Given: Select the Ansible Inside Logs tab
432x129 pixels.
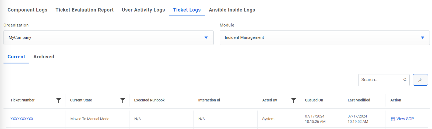Looking at the screenshot, I should pos(232,10).
